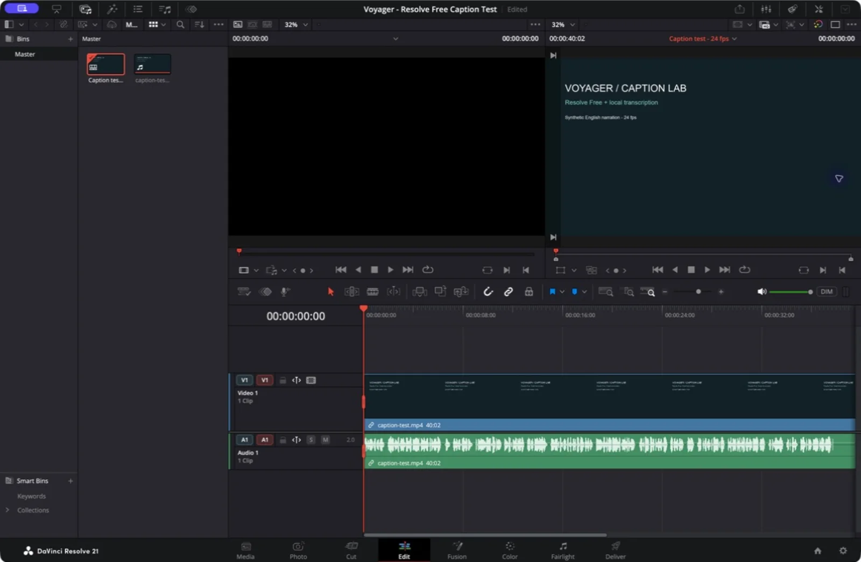Click the voiceover microphone icon in toolbar
This screenshot has height=562, width=861.
pyautogui.click(x=285, y=291)
